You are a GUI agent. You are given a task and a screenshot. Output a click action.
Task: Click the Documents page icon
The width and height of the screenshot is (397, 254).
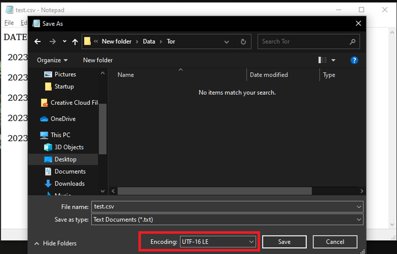tap(48, 171)
